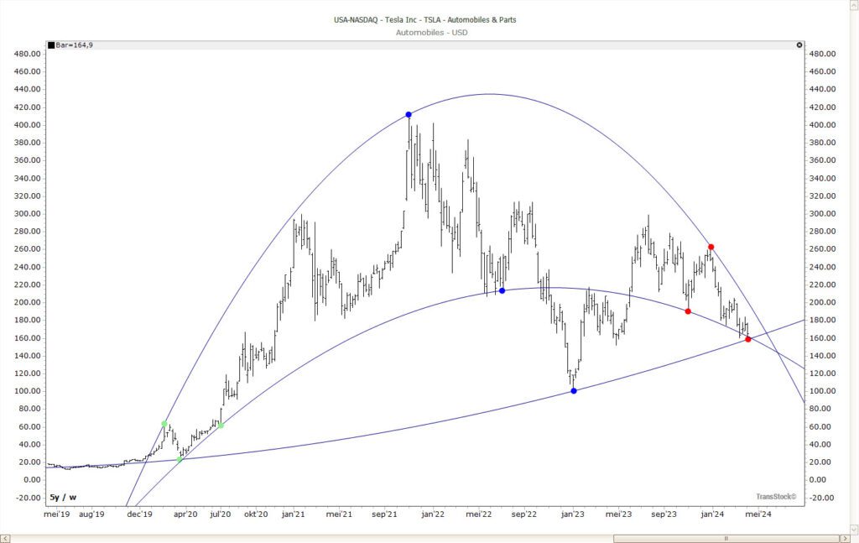Click the 480.00 label on the right price axis

coord(821,53)
